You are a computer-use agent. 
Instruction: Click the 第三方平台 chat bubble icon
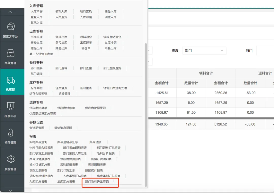click(x=11, y=27)
